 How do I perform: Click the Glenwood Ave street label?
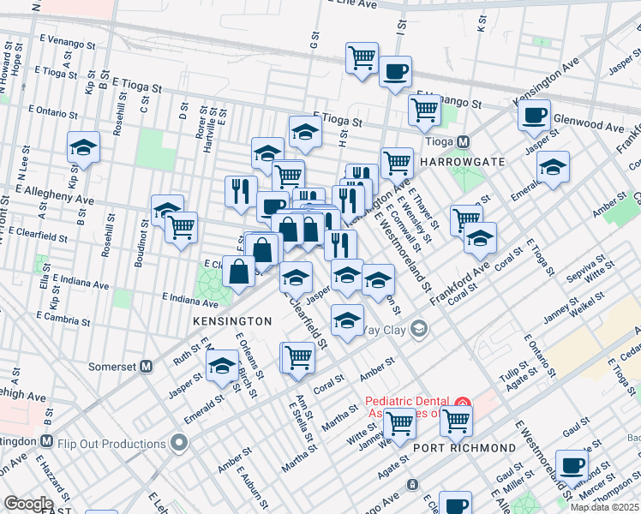pos(589,123)
